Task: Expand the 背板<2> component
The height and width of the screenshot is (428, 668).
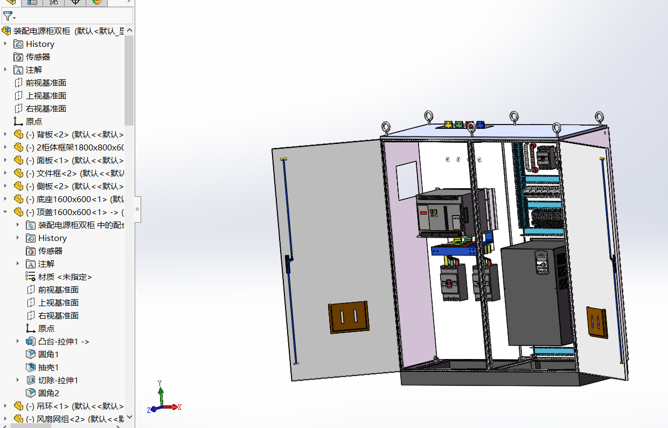Action: (5, 134)
